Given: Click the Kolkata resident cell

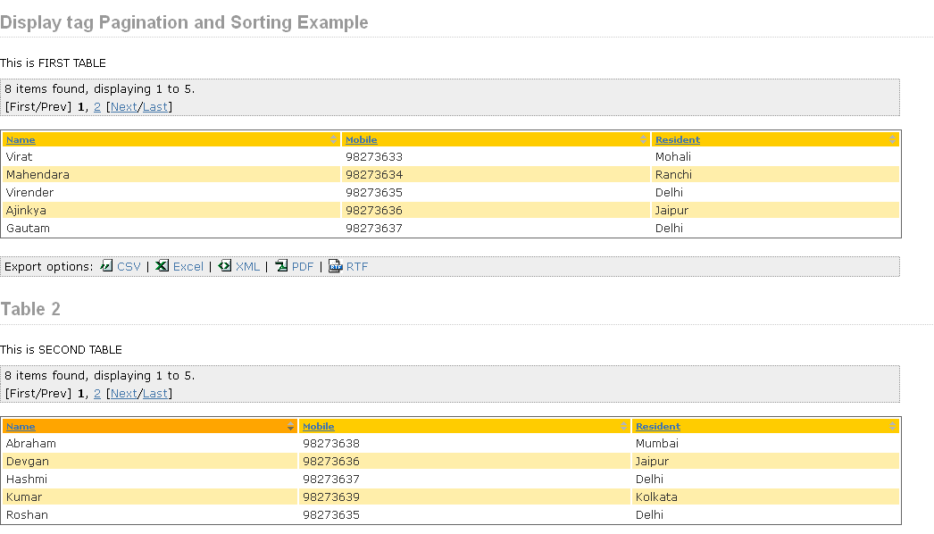Looking at the screenshot, I should point(765,497).
